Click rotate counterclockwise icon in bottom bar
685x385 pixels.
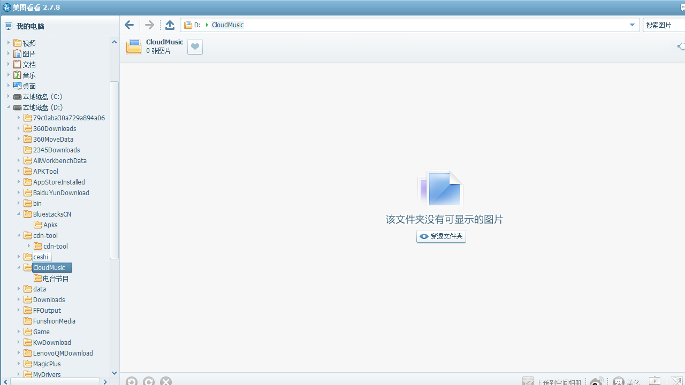132,381
